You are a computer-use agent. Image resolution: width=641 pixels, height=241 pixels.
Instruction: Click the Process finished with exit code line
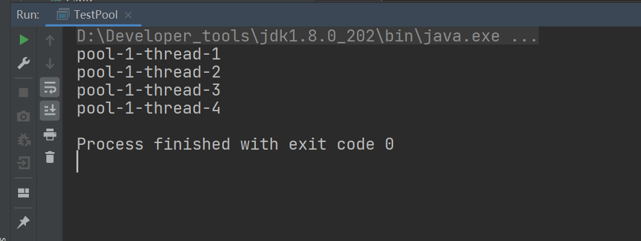point(235,144)
